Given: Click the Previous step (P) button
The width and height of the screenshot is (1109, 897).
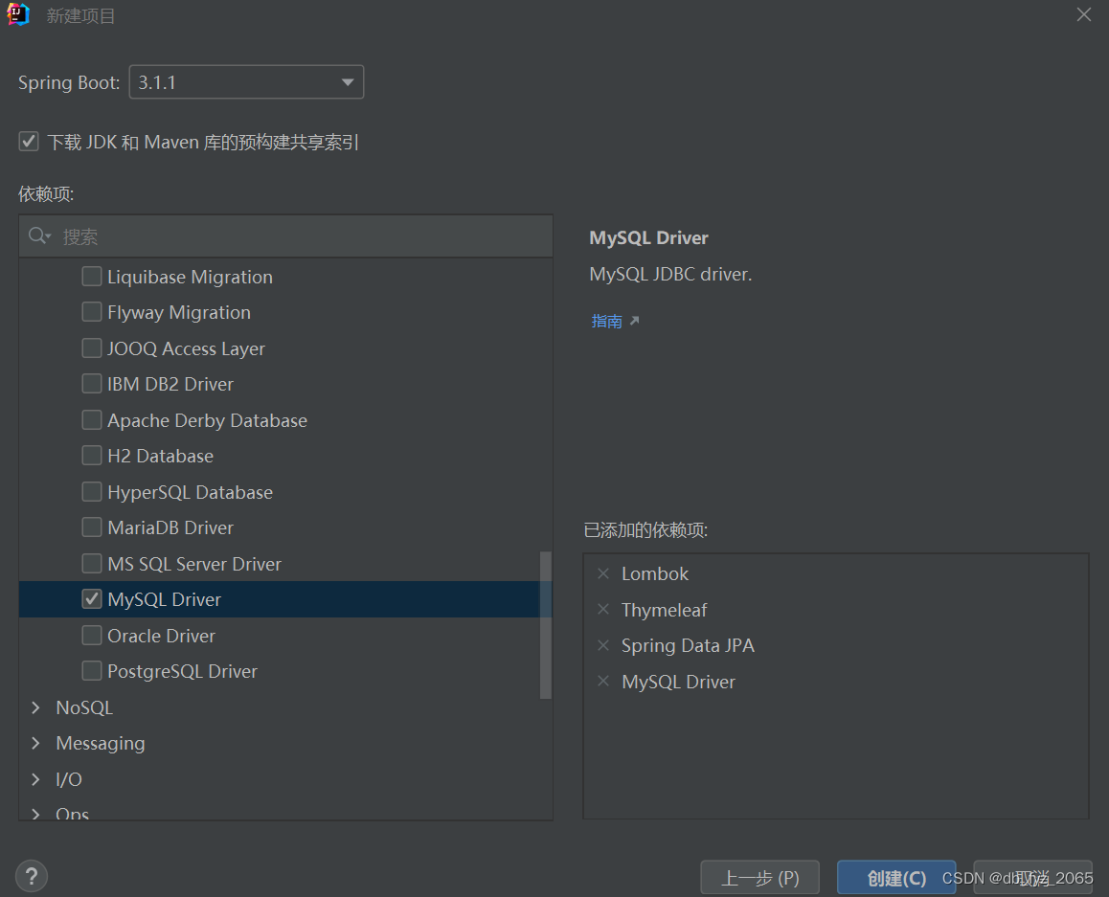Looking at the screenshot, I should (x=759, y=878).
